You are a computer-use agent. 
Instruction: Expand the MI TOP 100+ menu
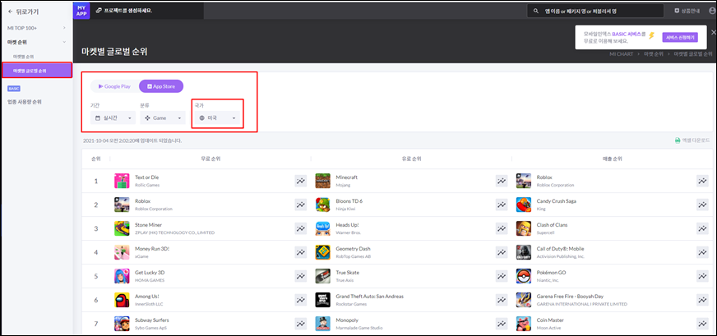[x=36, y=28]
